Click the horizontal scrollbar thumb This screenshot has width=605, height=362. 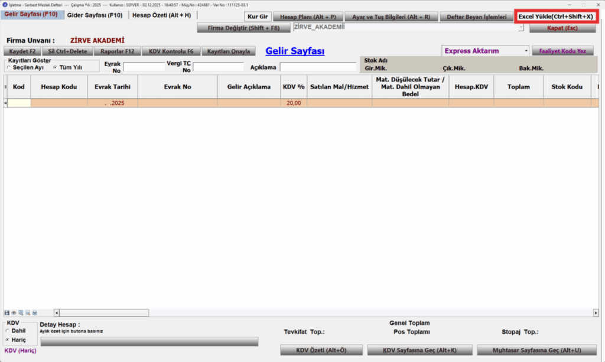(104, 312)
